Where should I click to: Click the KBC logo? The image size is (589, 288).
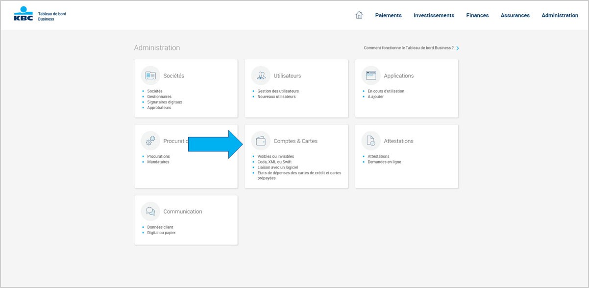(x=24, y=14)
